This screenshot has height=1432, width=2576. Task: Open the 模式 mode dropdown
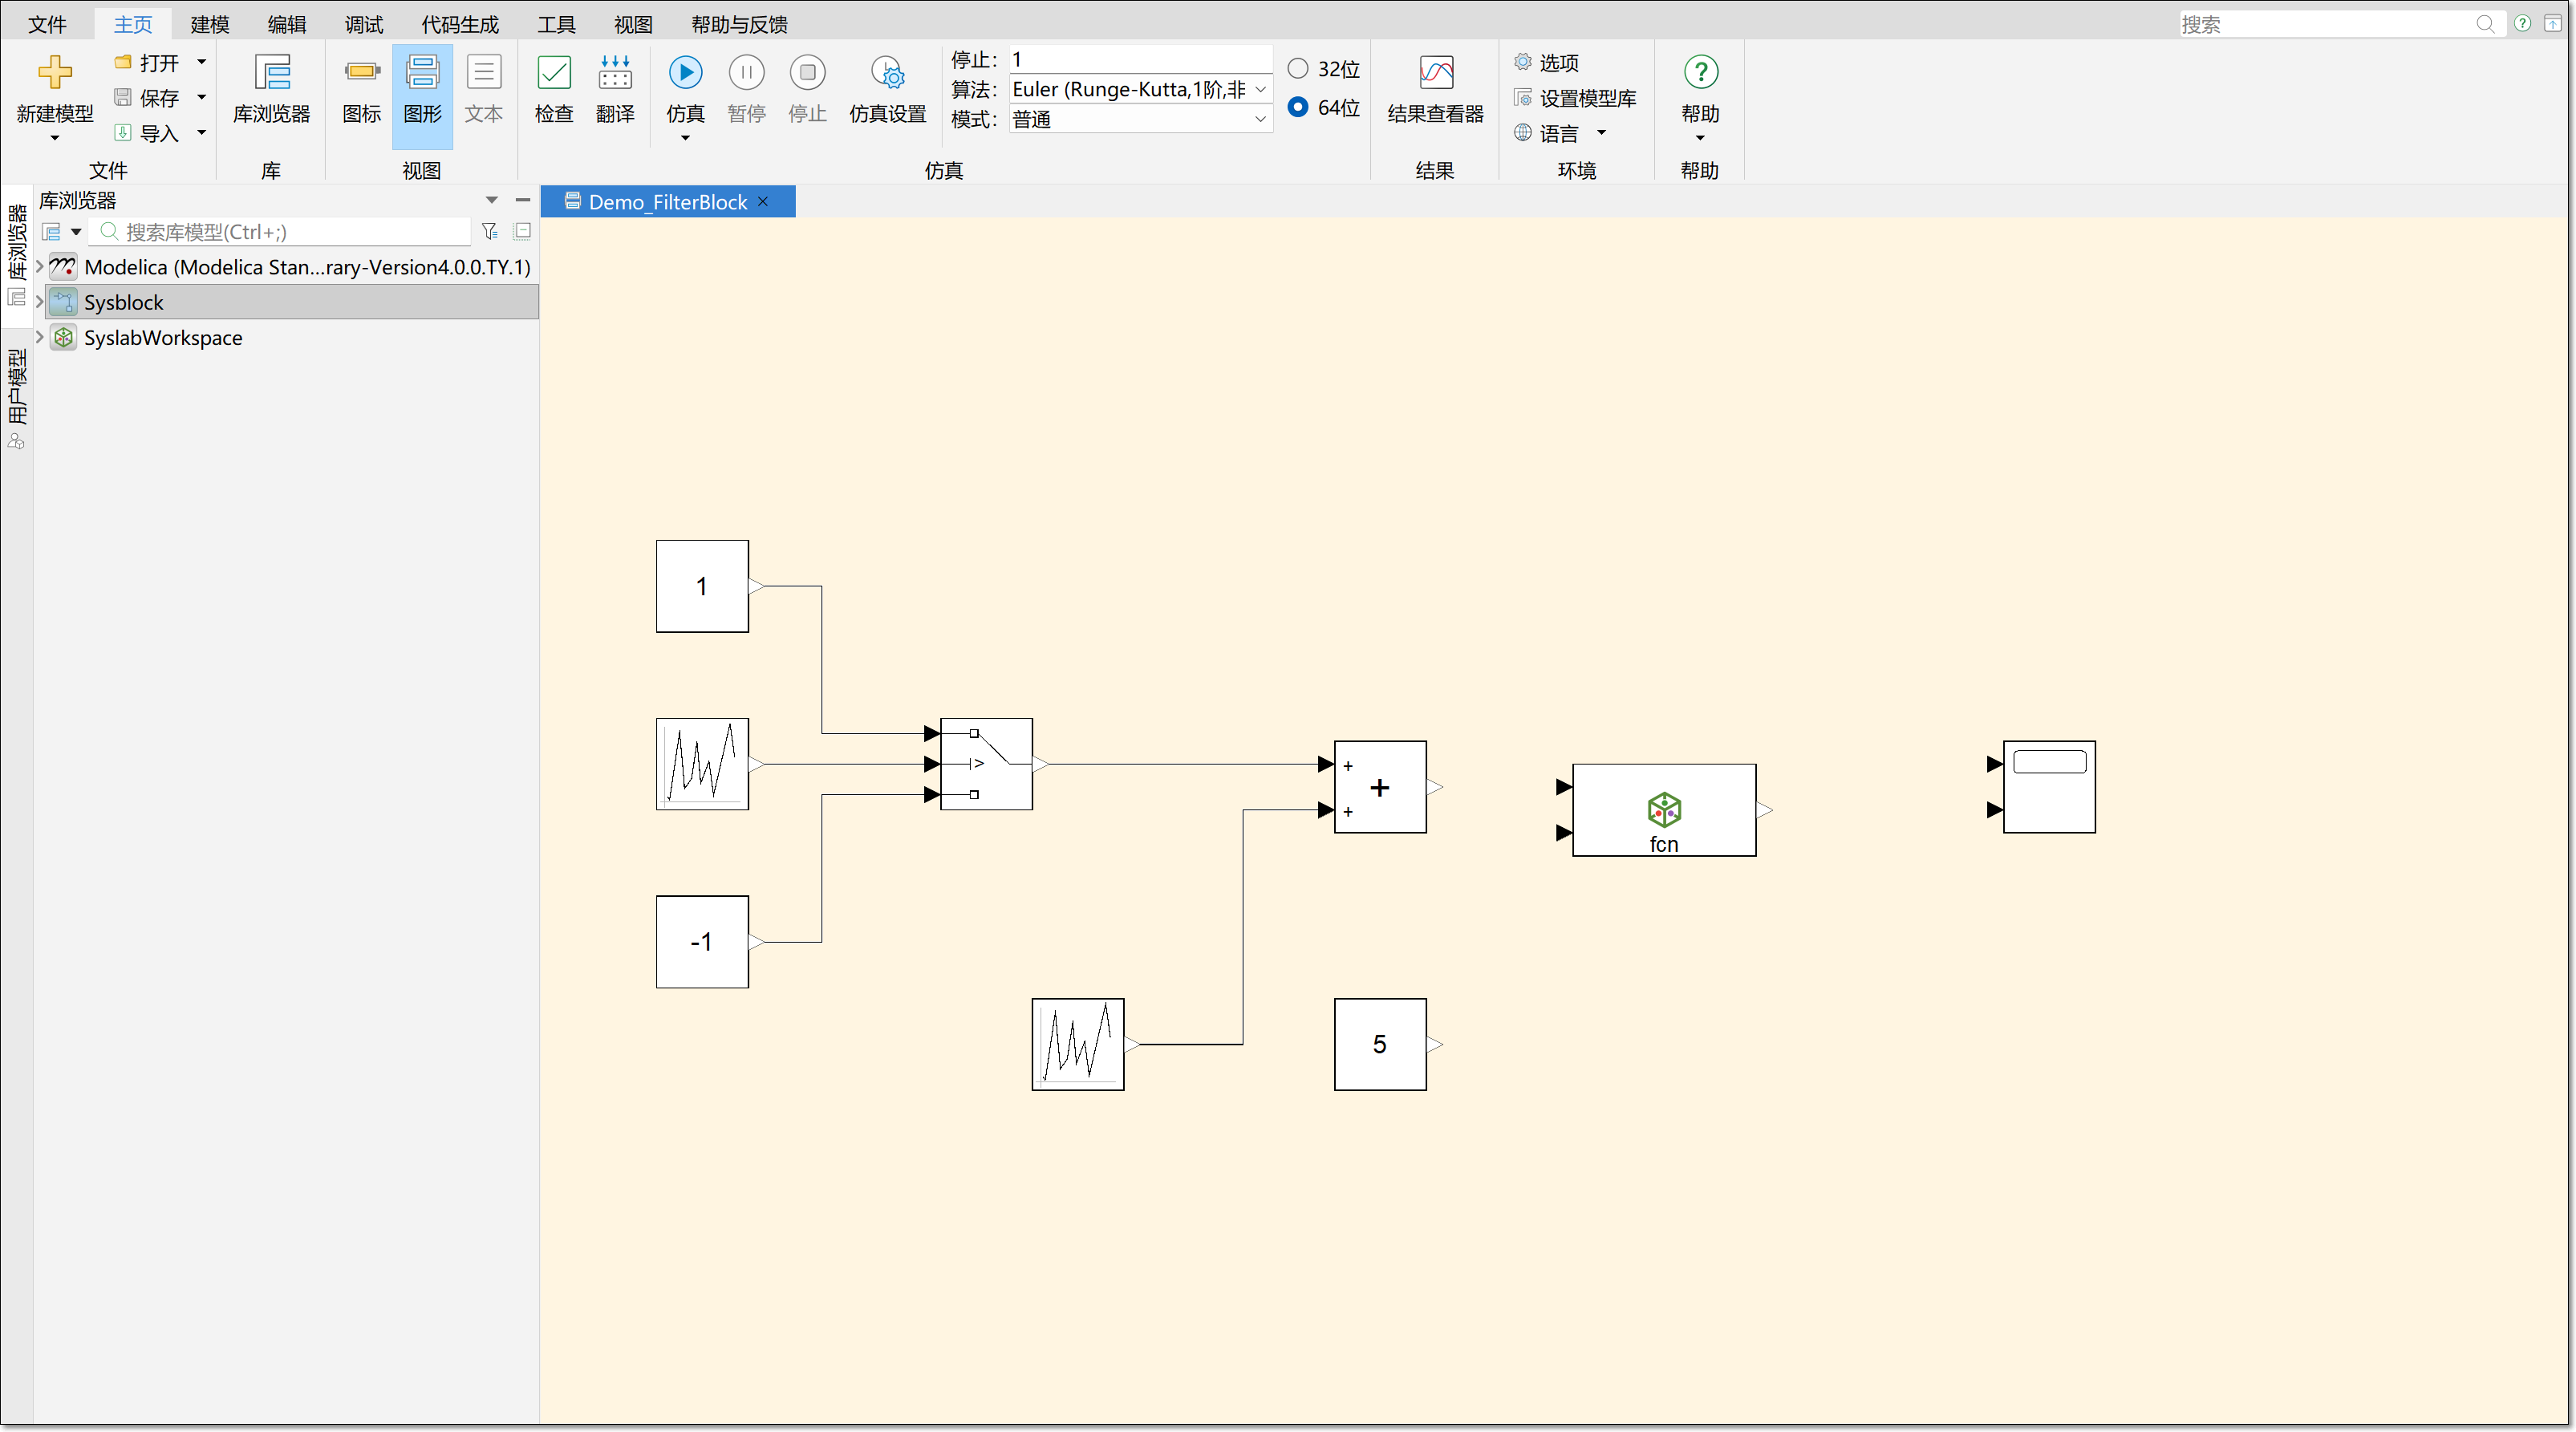pos(1140,120)
